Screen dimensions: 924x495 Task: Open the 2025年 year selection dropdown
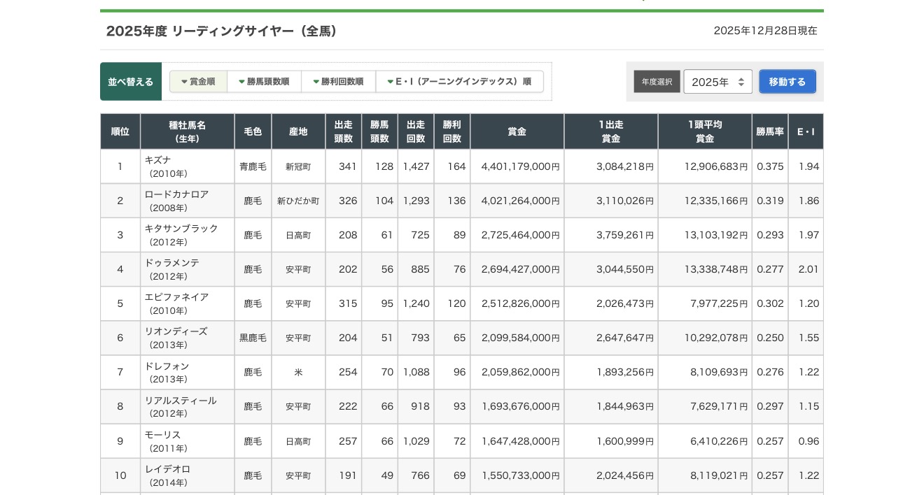[x=717, y=82]
